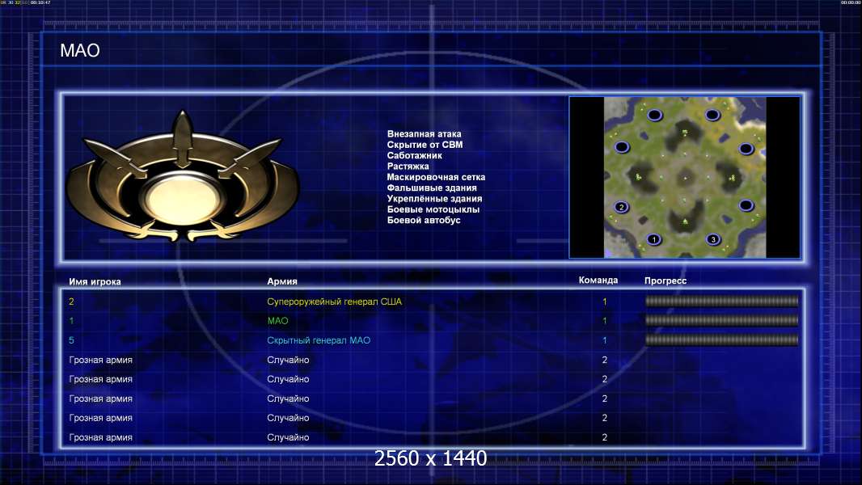862x485 pixels.
Task: Select the Саботажник ability line
Action: 414,155
